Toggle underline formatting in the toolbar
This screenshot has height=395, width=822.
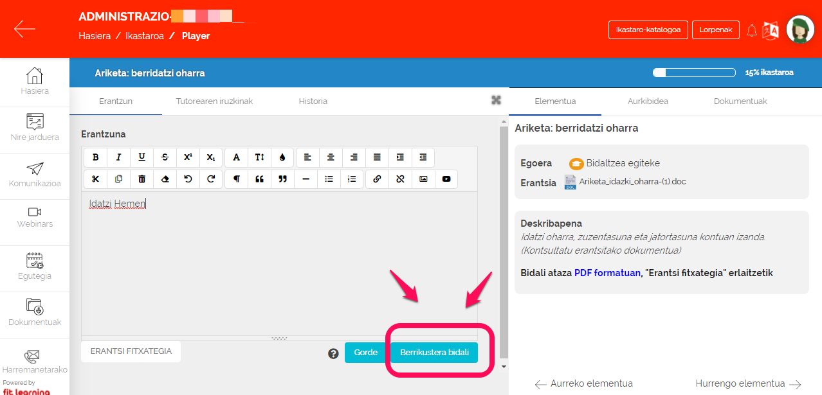point(142,157)
